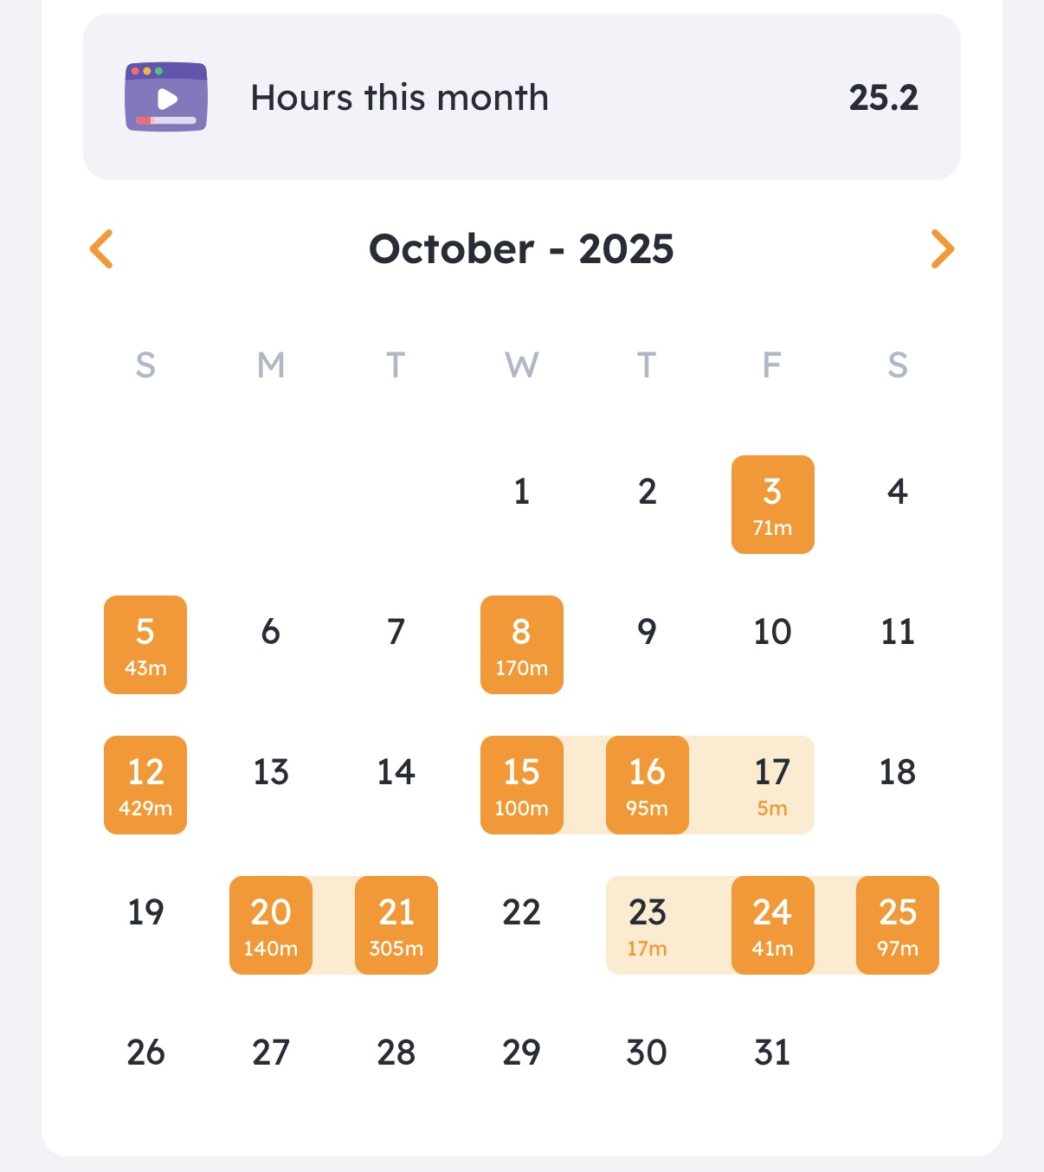
Task: Select October 24 with 41m
Action: 772,925
